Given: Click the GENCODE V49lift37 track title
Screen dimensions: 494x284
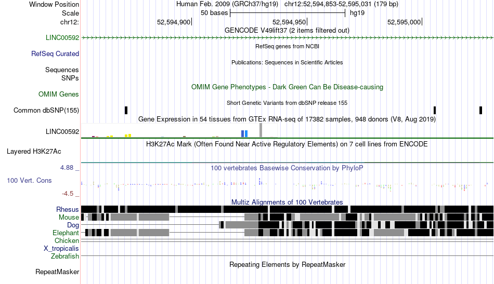Looking at the screenshot, I should [287, 31].
